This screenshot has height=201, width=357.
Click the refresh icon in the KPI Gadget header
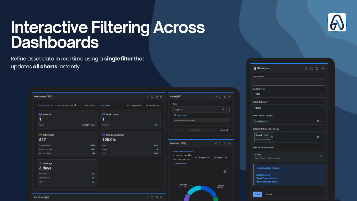coord(157,97)
